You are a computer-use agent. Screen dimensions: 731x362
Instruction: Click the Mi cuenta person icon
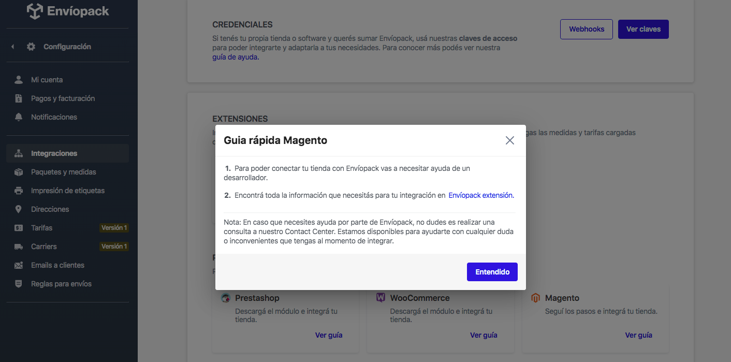tap(19, 80)
